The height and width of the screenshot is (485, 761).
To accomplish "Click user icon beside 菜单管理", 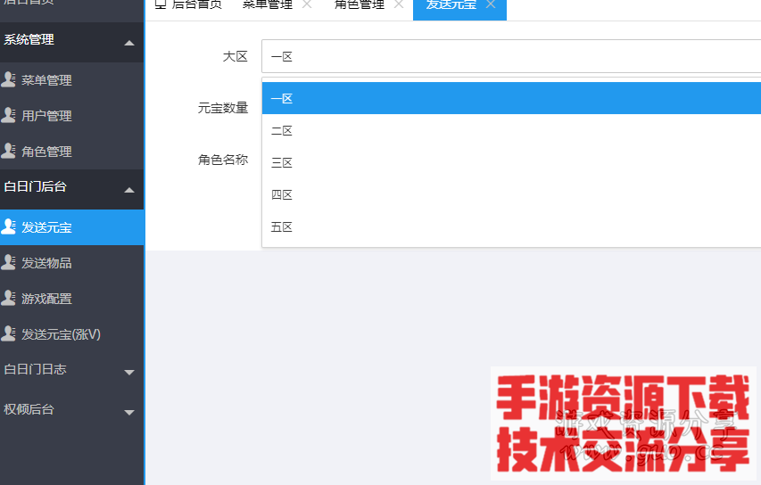I will click(x=8, y=79).
